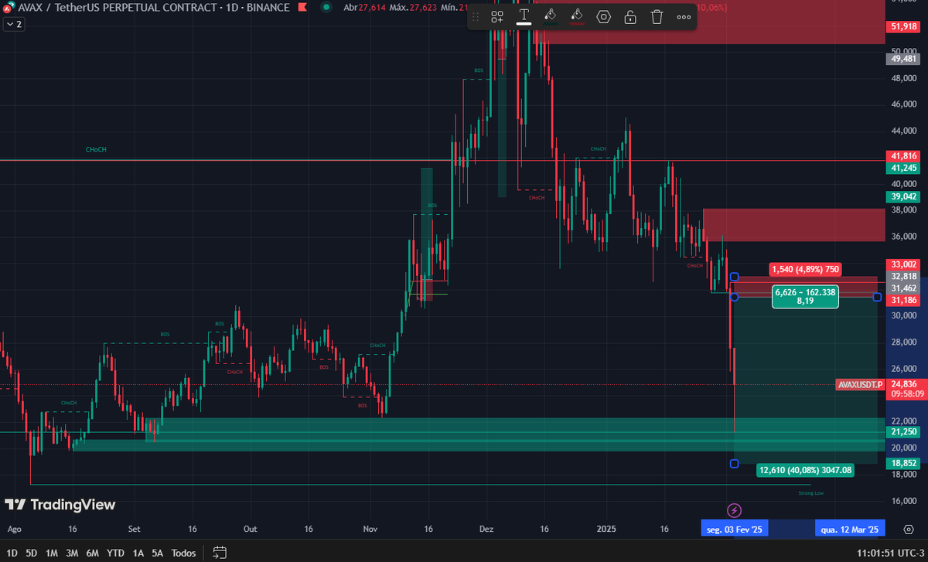This screenshot has height=562, width=928.
Task: Click the 41,816 price axis label
Action: [905, 156]
